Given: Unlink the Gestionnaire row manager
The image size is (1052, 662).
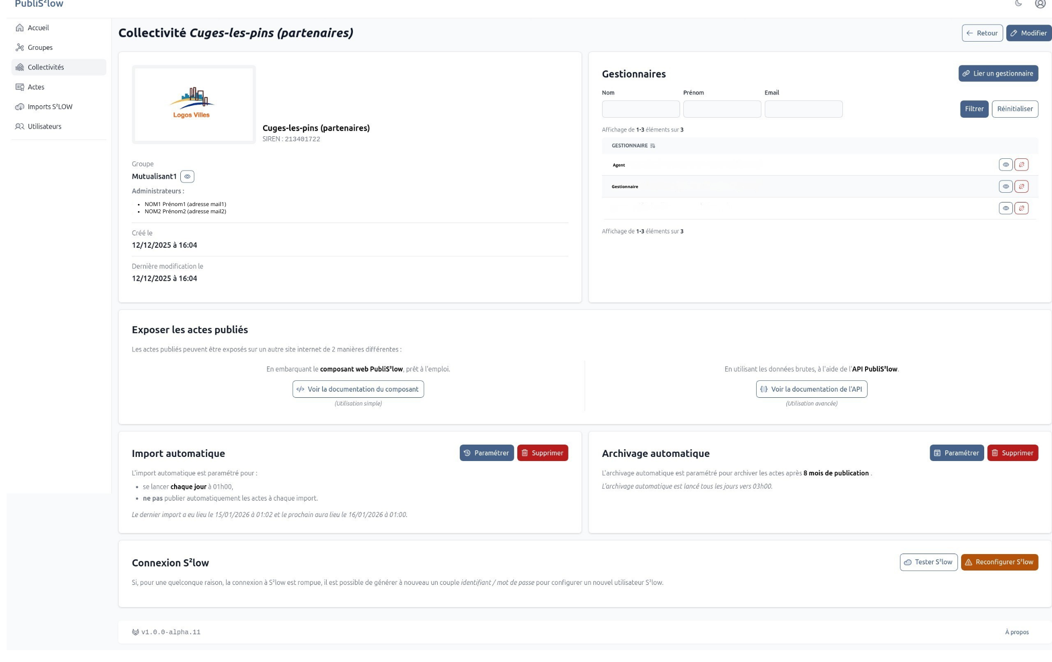Looking at the screenshot, I should point(1021,187).
